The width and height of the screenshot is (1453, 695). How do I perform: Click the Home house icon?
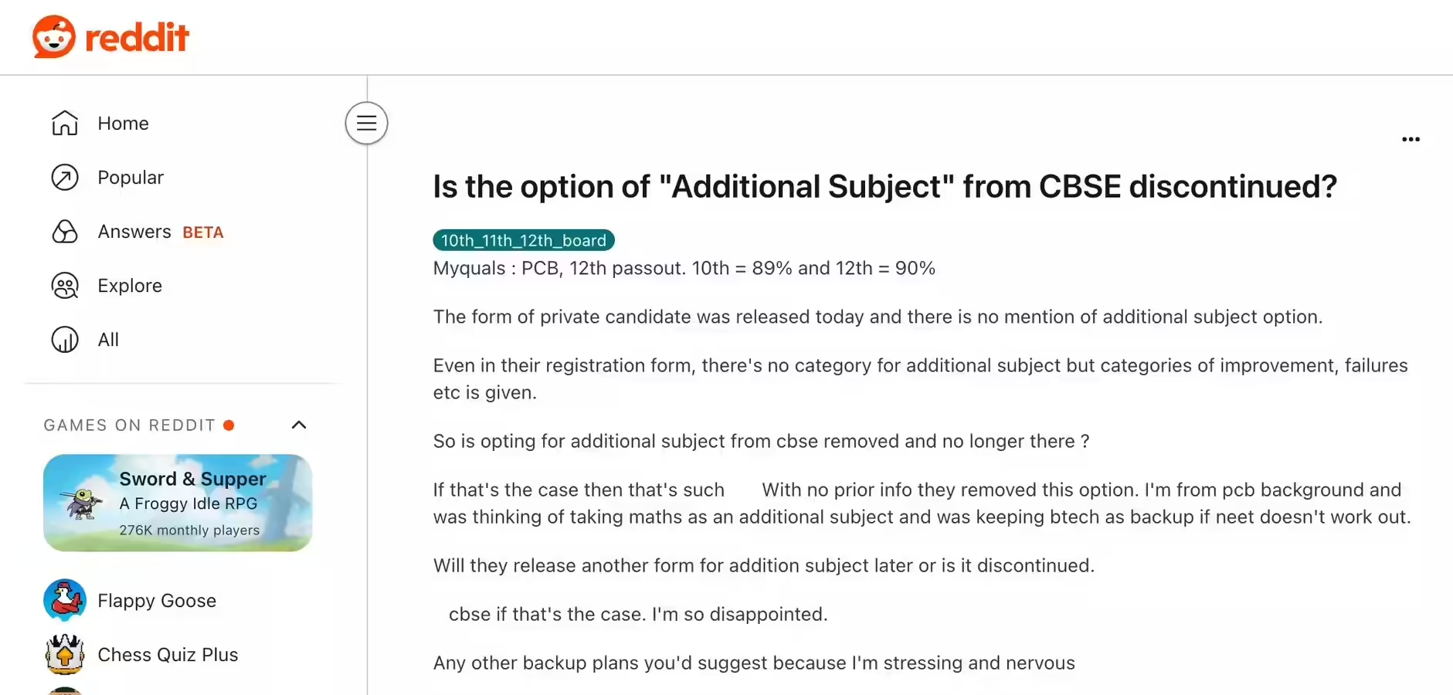coord(65,124)
